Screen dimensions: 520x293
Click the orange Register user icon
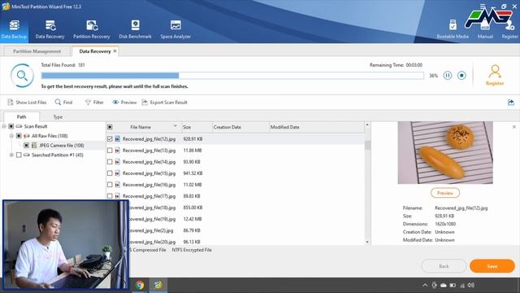tap(495, 75)
